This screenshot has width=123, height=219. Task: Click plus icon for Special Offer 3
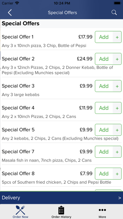pos(117,86)
